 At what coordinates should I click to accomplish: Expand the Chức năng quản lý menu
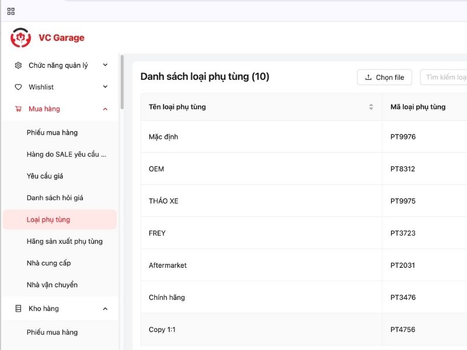tap(105, 65)
